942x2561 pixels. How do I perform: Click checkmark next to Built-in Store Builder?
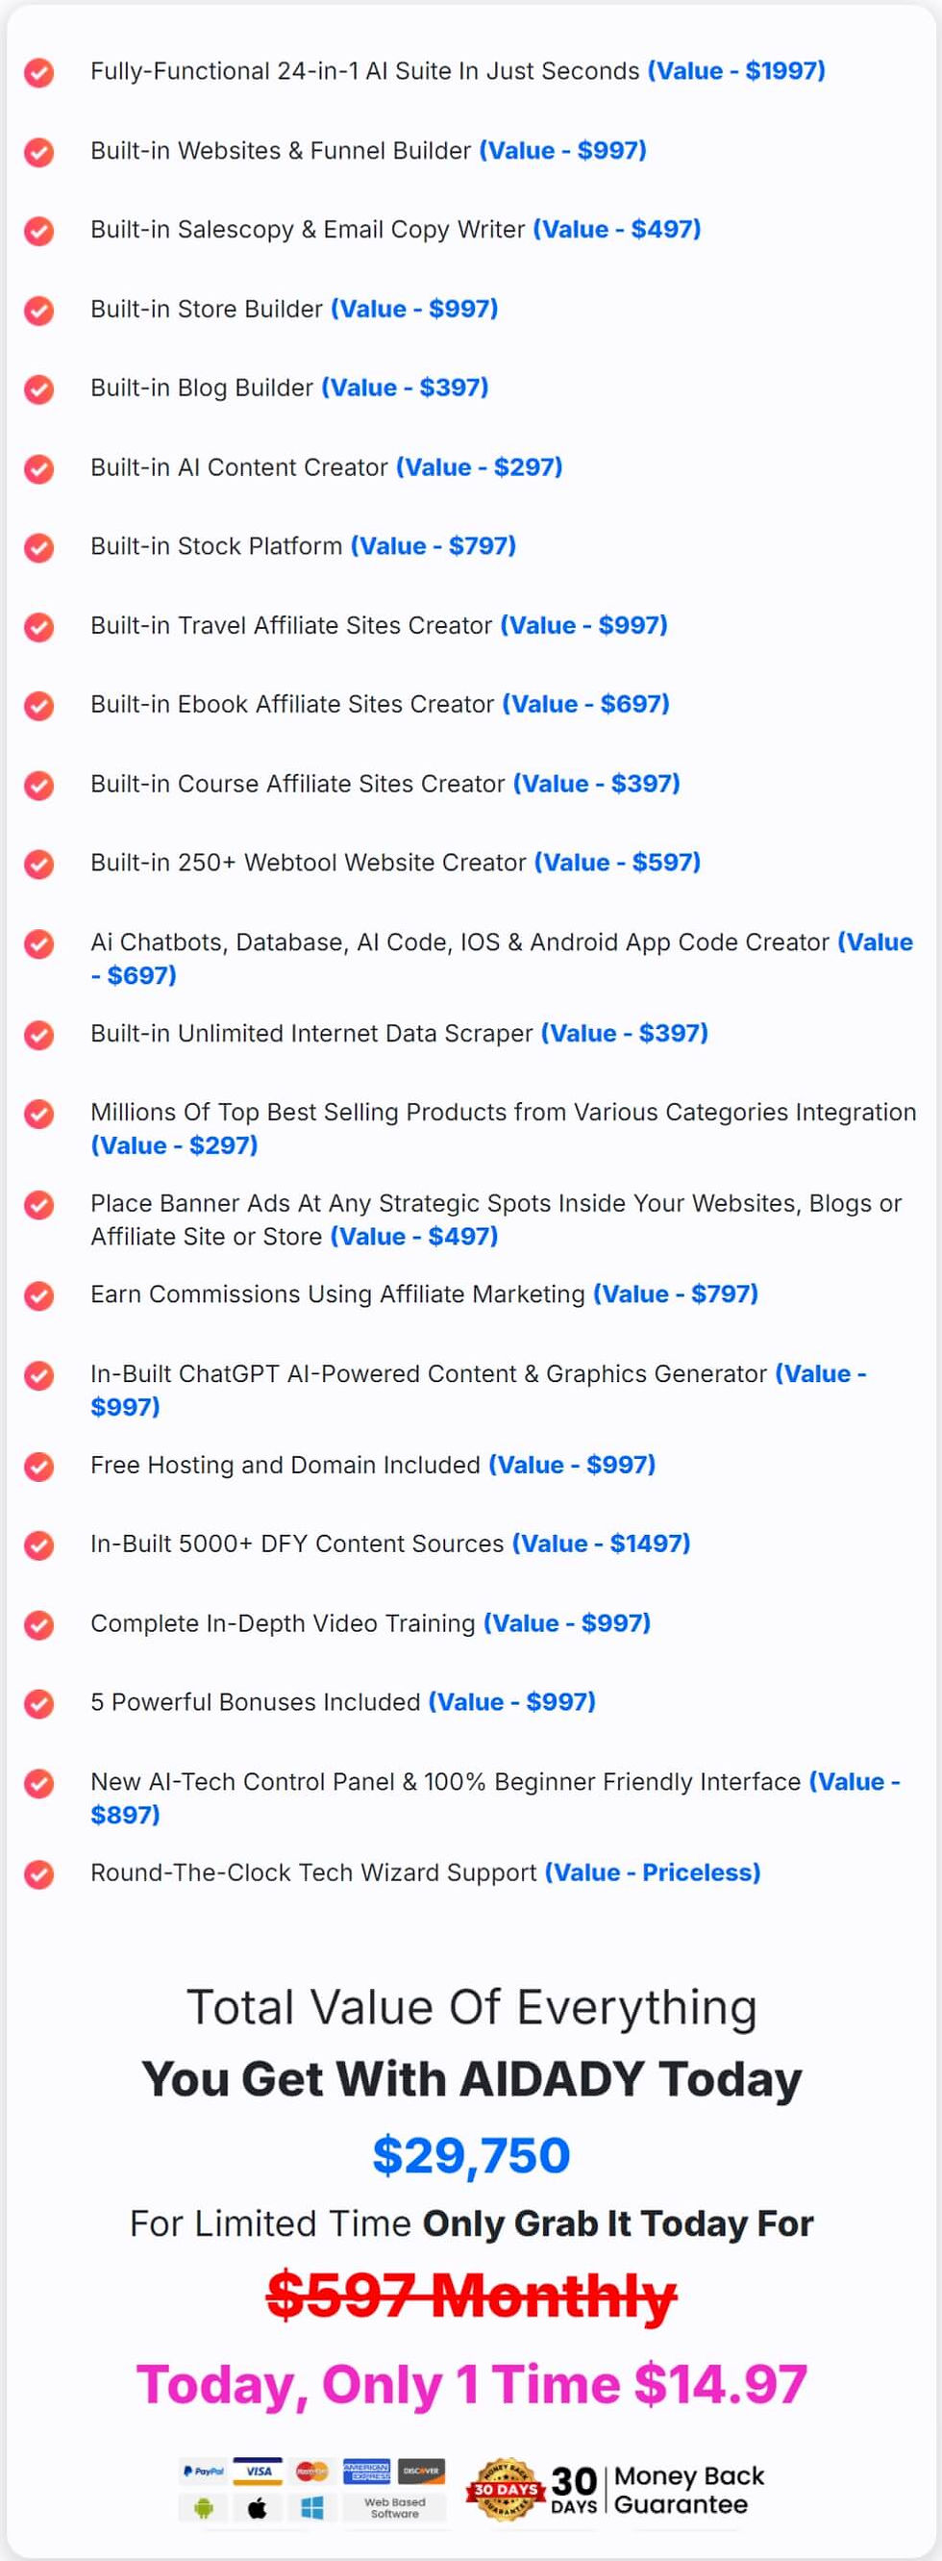38,311
